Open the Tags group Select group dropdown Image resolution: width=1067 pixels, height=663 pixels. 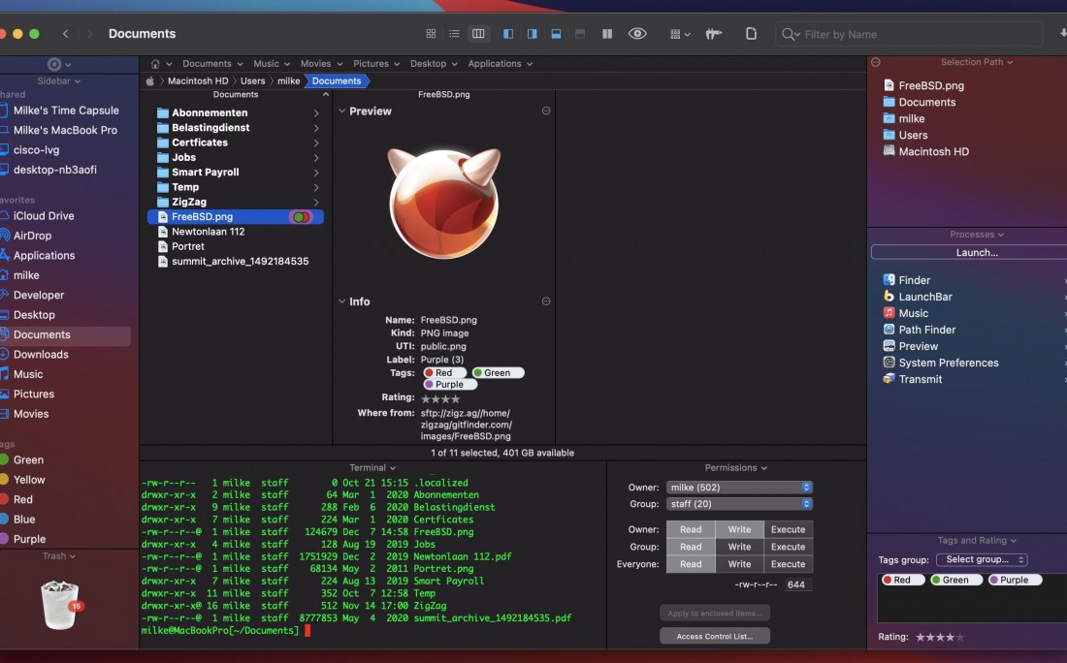(981, 559)
